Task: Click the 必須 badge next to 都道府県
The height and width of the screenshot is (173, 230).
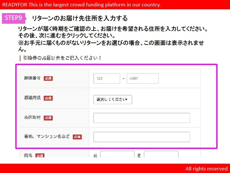Action: tap(48, 98)
